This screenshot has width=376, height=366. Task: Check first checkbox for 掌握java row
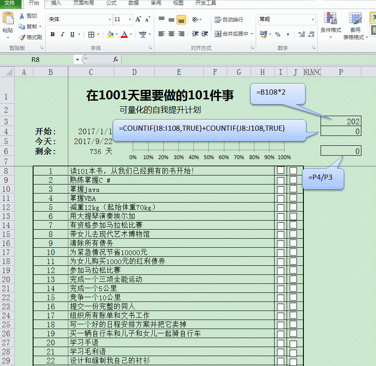point(281,189)
